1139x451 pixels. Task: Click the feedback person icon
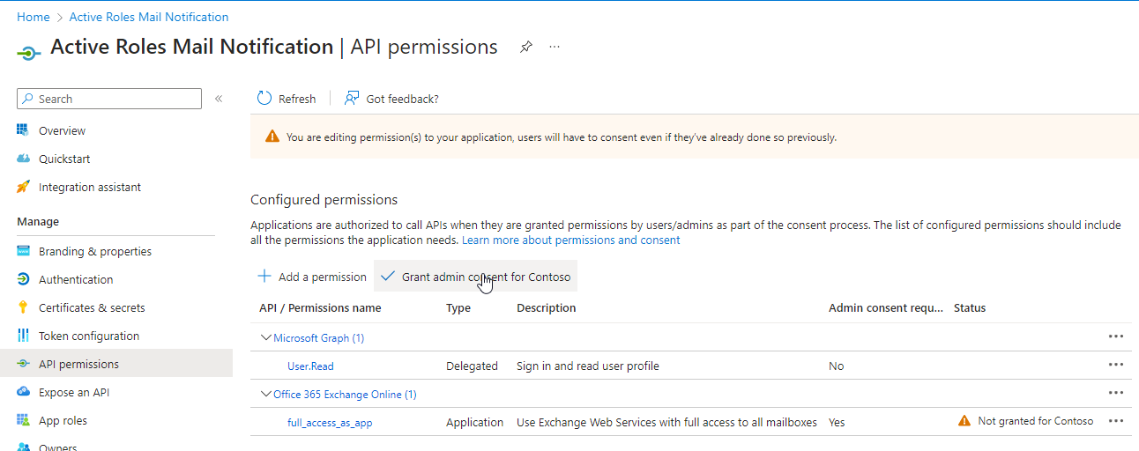click(x=352, y=98)
